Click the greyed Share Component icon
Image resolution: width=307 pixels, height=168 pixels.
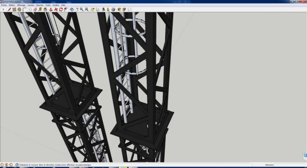(x=129, y=9)
